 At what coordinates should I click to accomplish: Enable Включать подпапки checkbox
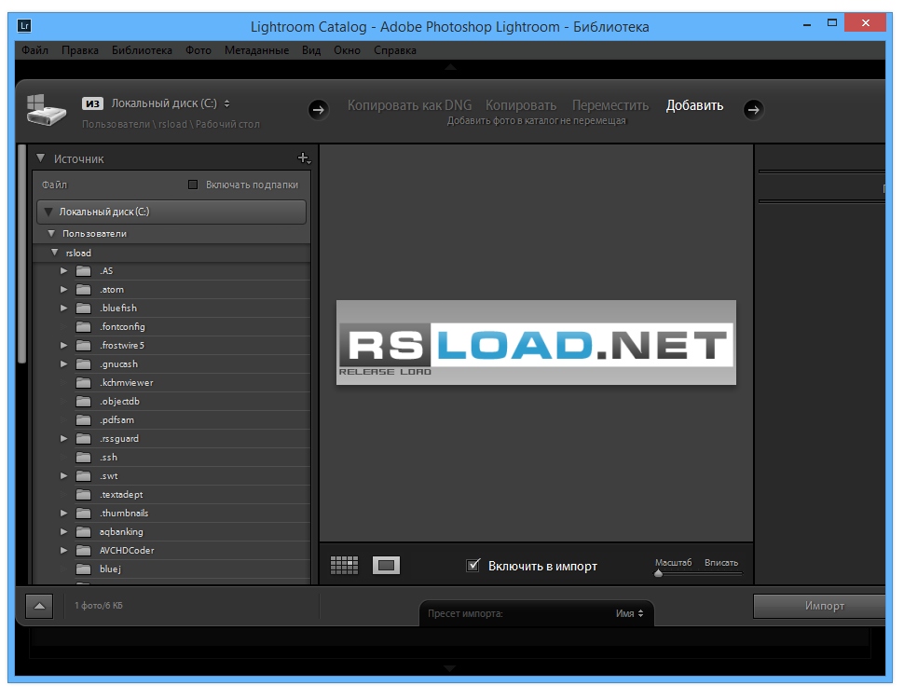193,185
